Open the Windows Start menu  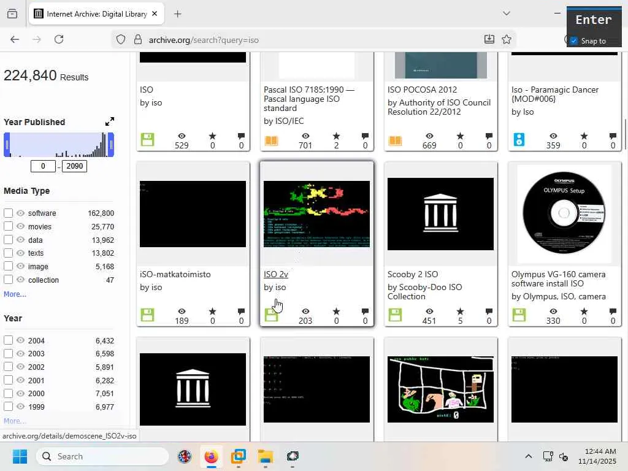coord(20,456)
